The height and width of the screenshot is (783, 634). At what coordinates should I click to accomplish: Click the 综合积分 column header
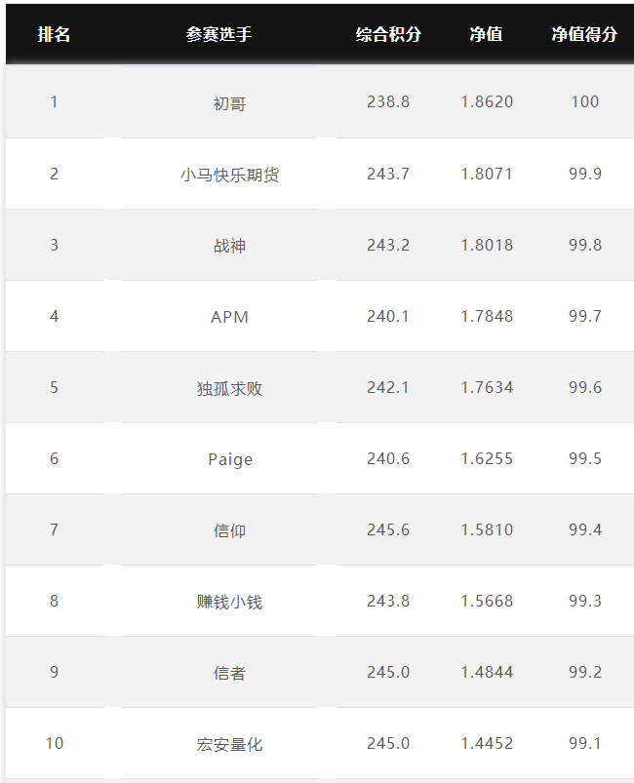pos(388,34)
